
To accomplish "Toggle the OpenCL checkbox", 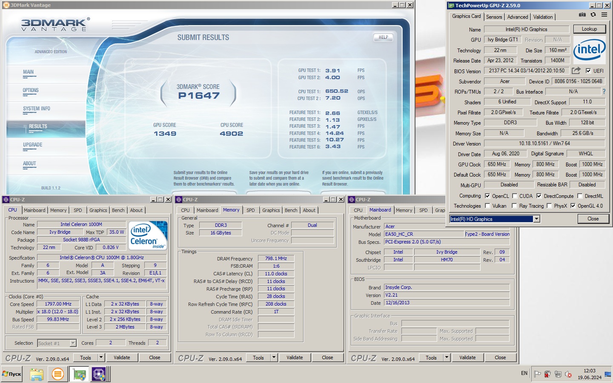I will [487, 196].
